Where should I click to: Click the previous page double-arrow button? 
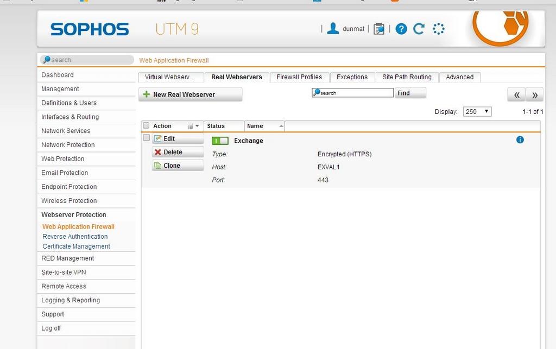[516, 94]
